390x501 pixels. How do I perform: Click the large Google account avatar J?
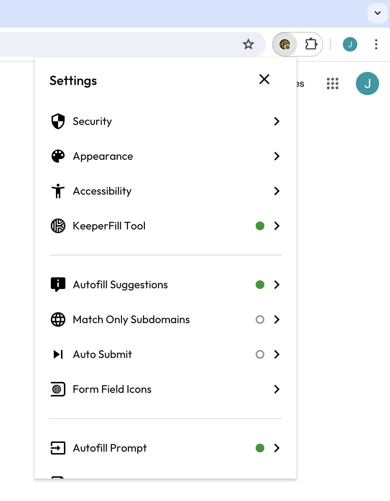point(367,83)
